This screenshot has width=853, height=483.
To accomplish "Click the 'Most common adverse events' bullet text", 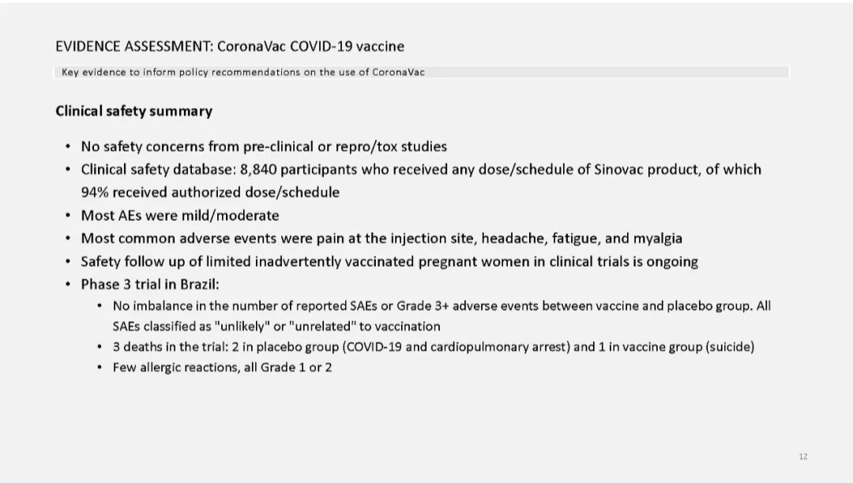I will 381,238.
